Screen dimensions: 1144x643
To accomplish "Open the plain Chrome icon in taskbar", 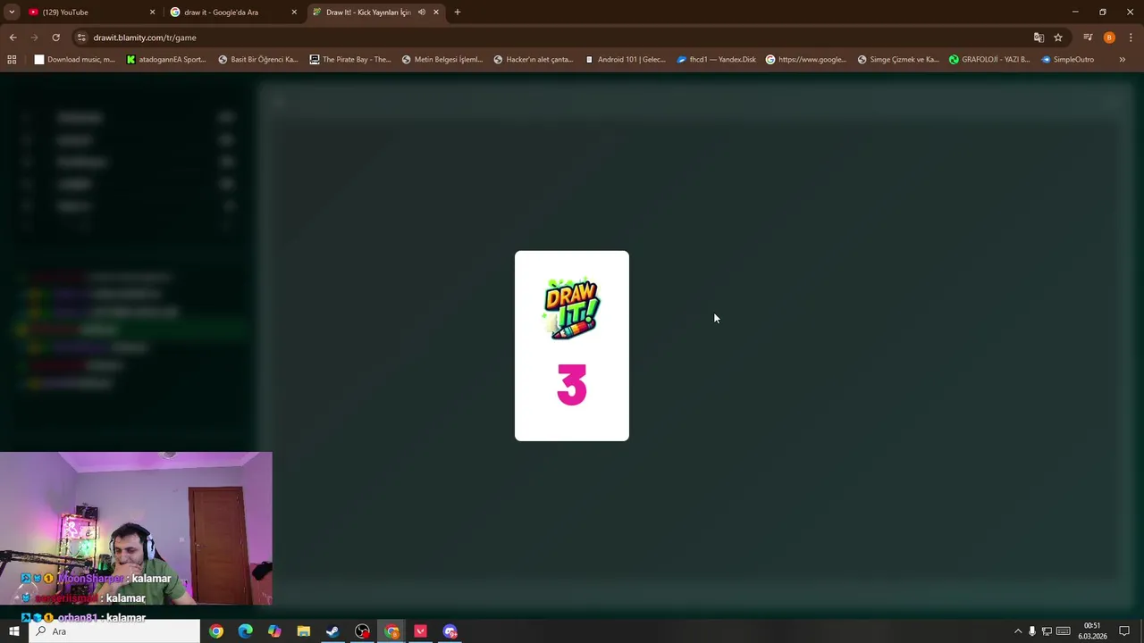I will (216, 631).
